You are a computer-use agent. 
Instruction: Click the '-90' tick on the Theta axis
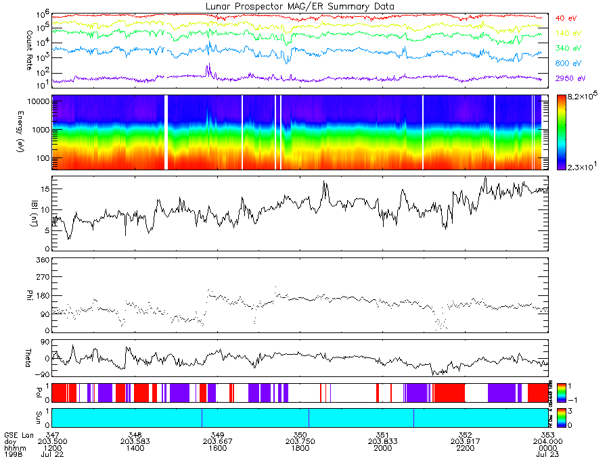tap(42, 374)
